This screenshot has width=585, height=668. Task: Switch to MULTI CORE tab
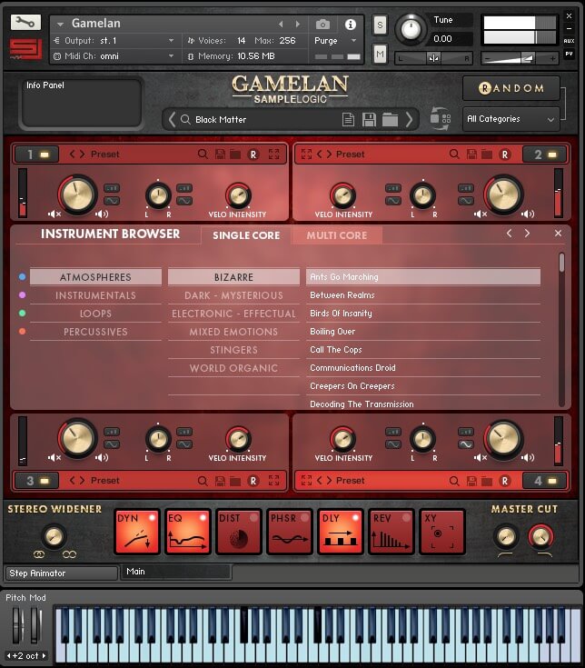(337, 235)
